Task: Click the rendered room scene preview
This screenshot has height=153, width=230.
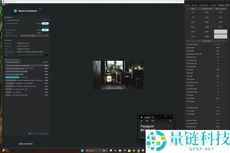Action: (x=118, y=75)
